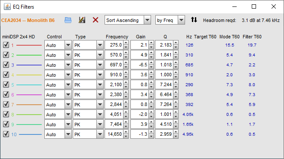Maximize the EQ Filters window

tap(254, 7)
